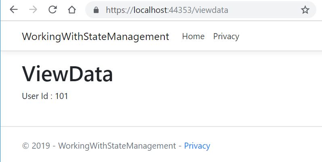Viewport: 322px width, 162px height.
Task: Bookmark this page with the star icon
Action: (x=305, y=10)
